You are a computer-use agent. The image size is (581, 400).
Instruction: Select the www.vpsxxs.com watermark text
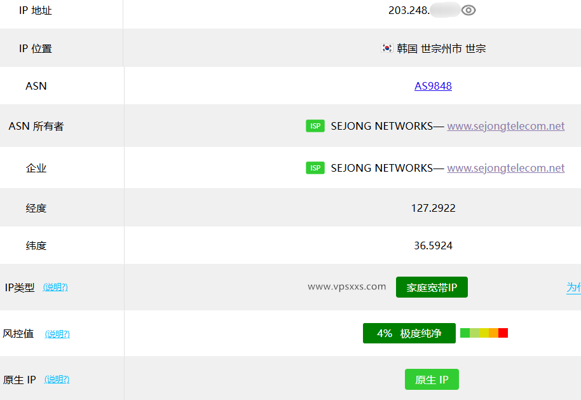point(346,287)
